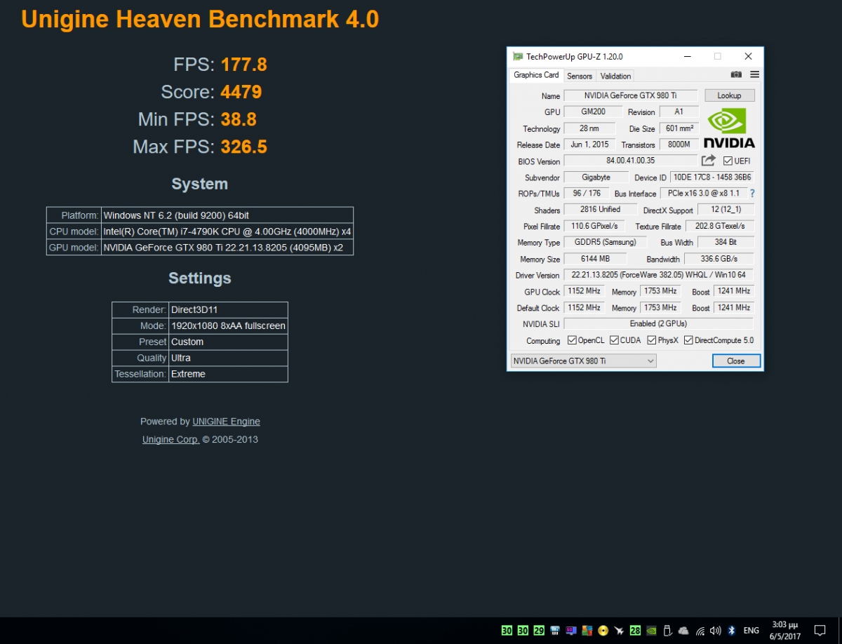This screenshot has width=842, height=644.
Task: Open the OneDrive cloud tray icon
Action: coord(683,630)
